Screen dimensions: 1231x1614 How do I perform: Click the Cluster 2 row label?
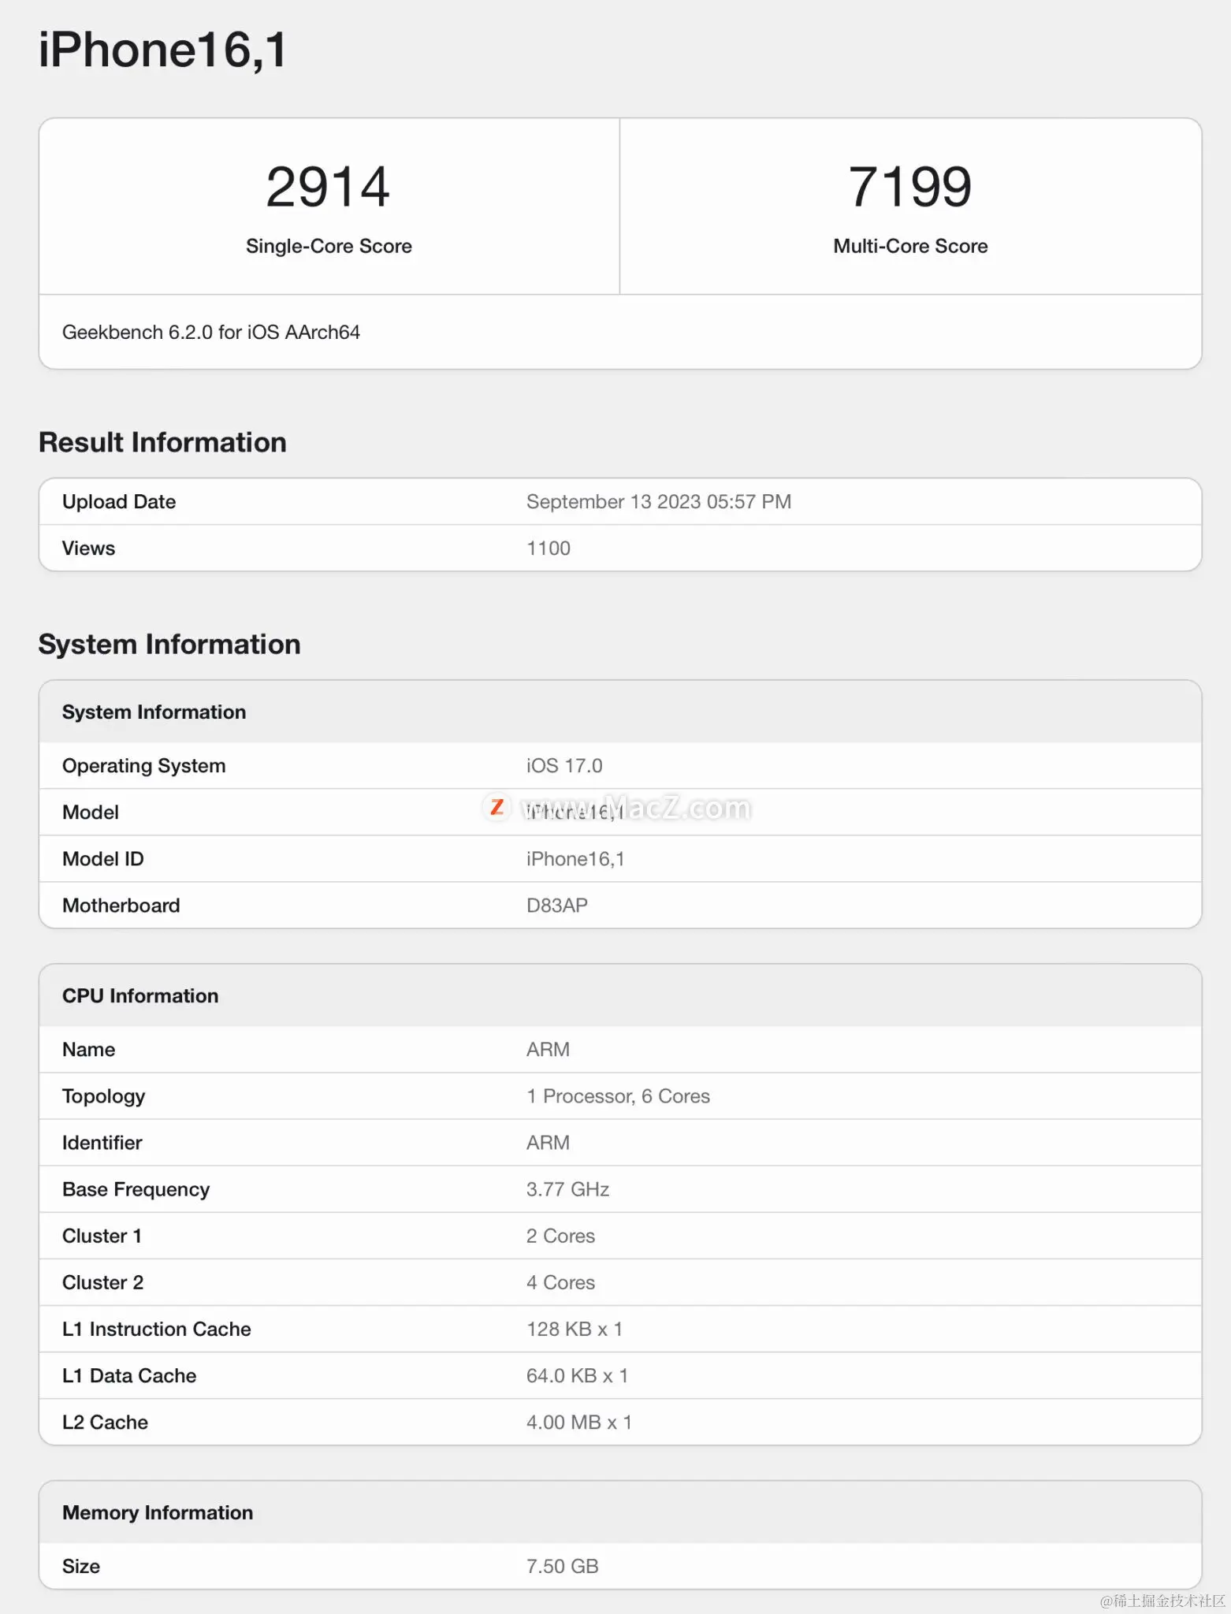point(103,1282)
